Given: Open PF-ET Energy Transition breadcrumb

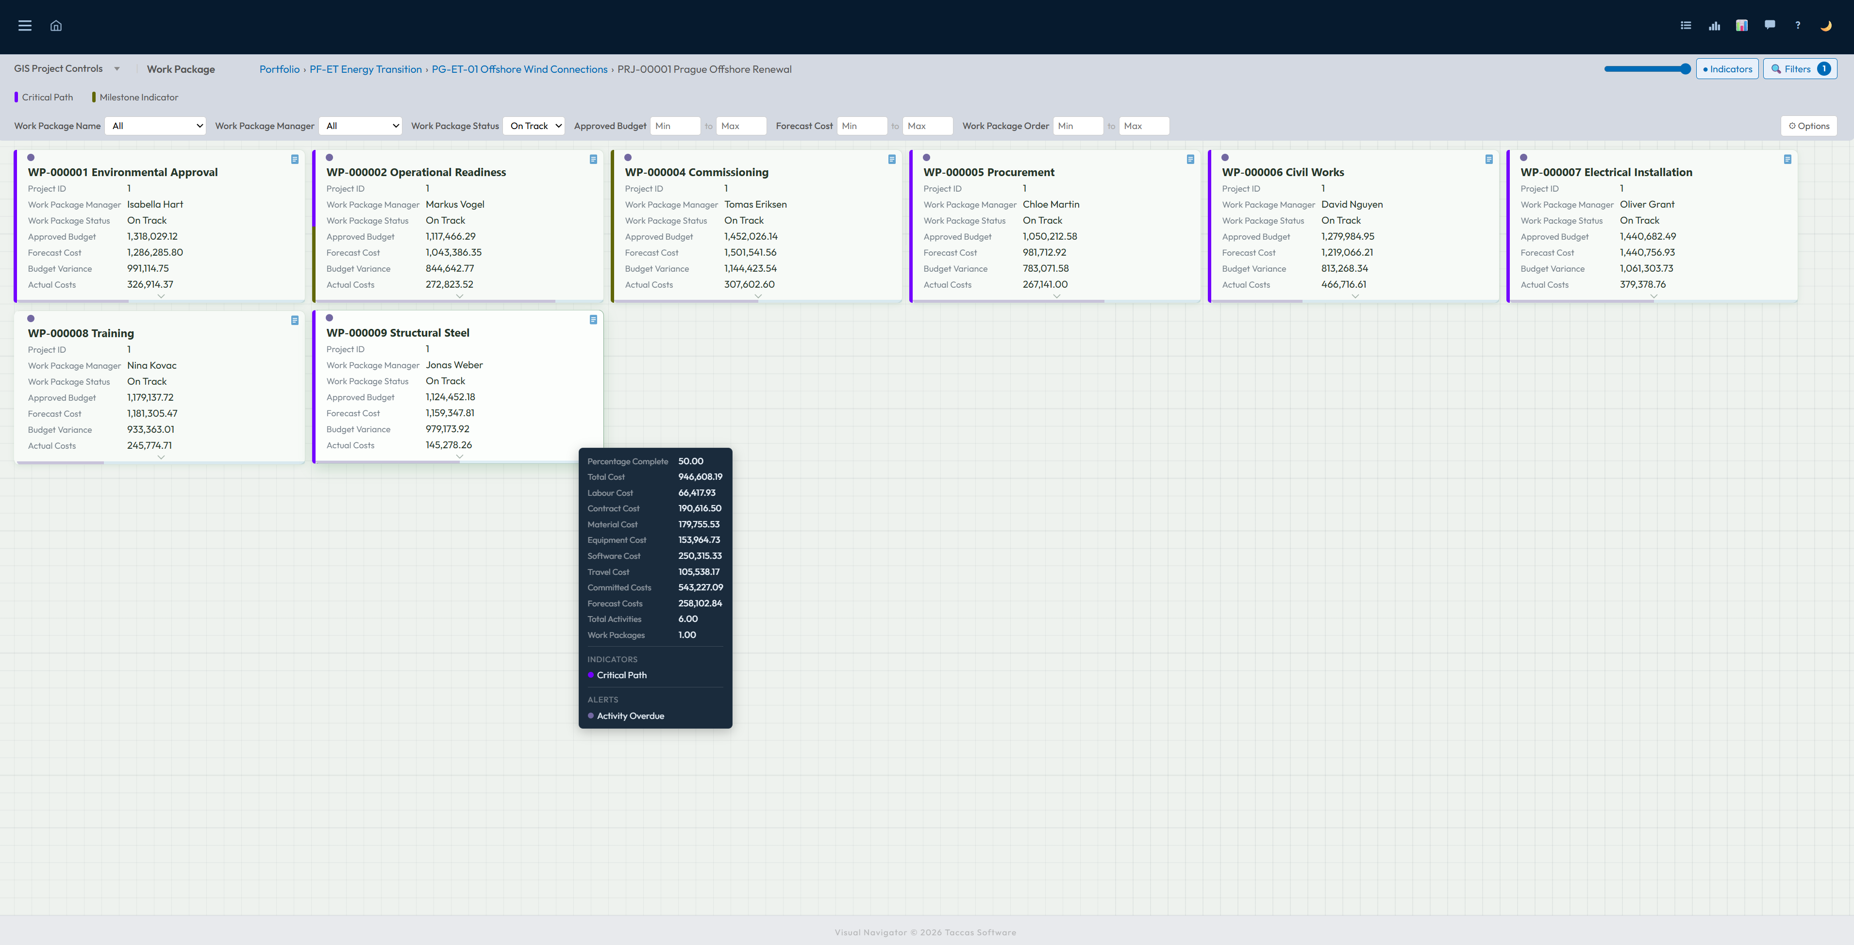Looking at the screenshot, I should (x=366, y=69).
